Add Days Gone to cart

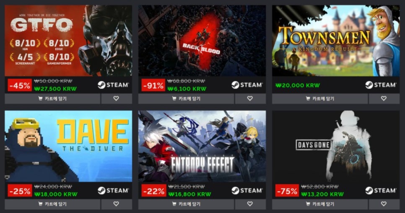320,204
